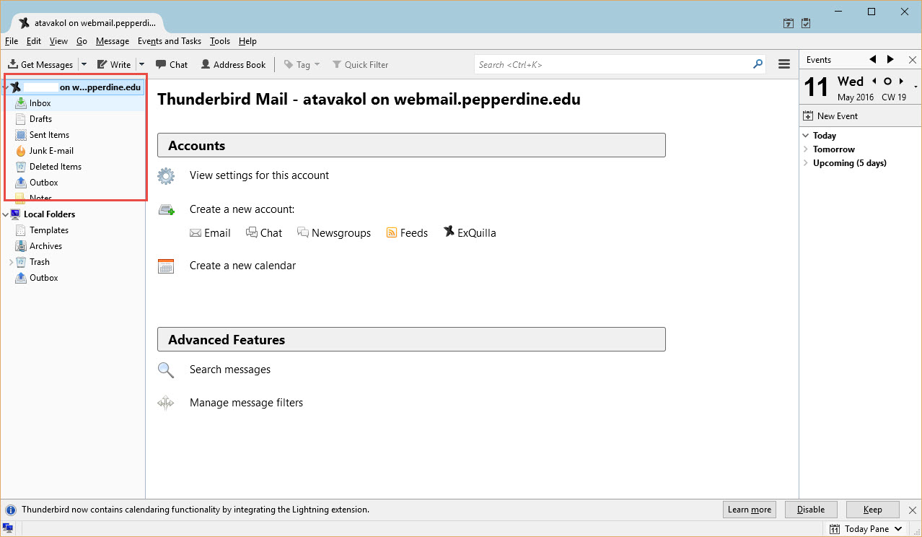Create a new ExQuilla account
The height and width of the screenshot is (537, 922).
tap(470, 232)
